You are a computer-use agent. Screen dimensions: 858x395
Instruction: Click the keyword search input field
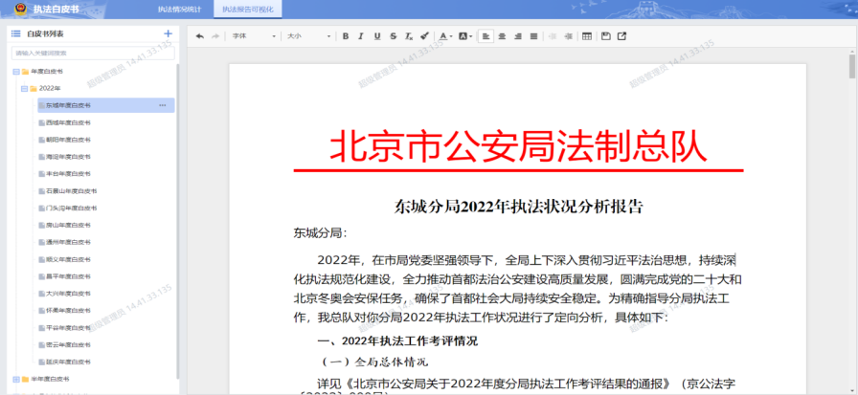point(91,53)
